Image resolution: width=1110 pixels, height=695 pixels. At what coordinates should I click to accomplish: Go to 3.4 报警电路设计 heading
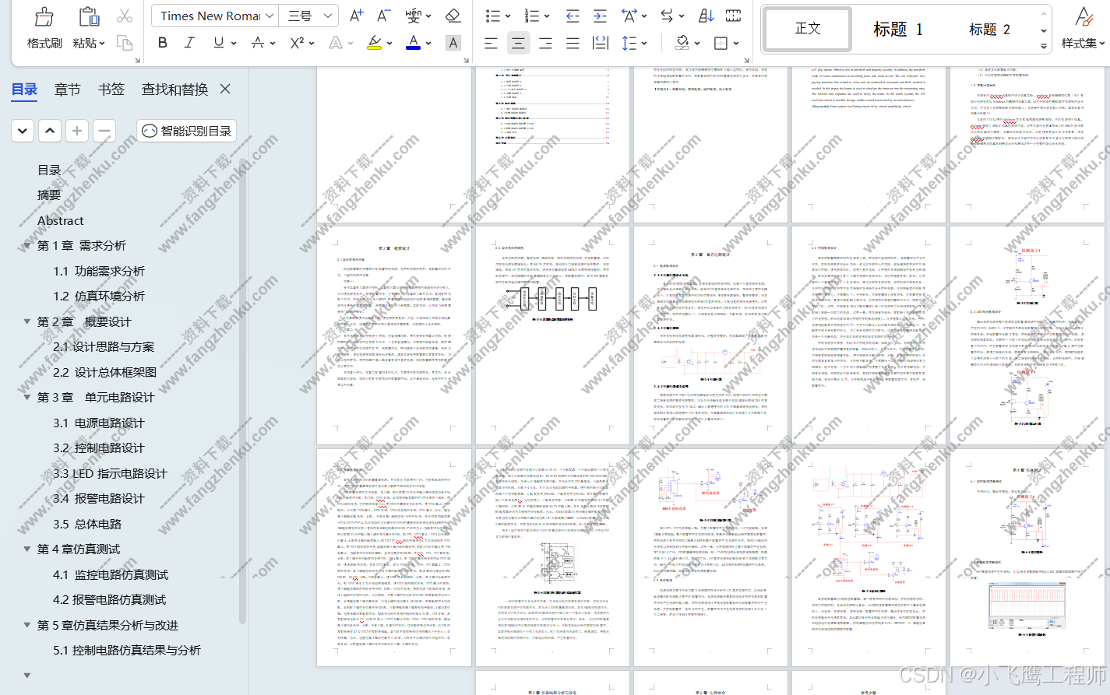[x=99, y=498]
